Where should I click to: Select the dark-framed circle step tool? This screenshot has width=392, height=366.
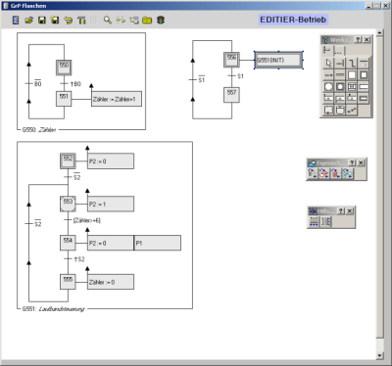click(340, 87)
